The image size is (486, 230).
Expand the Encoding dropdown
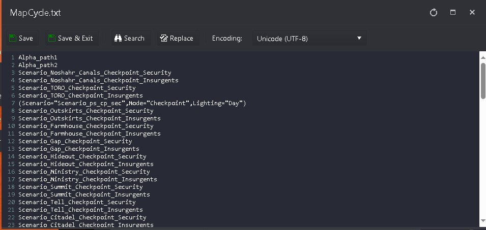coord(309,39)
